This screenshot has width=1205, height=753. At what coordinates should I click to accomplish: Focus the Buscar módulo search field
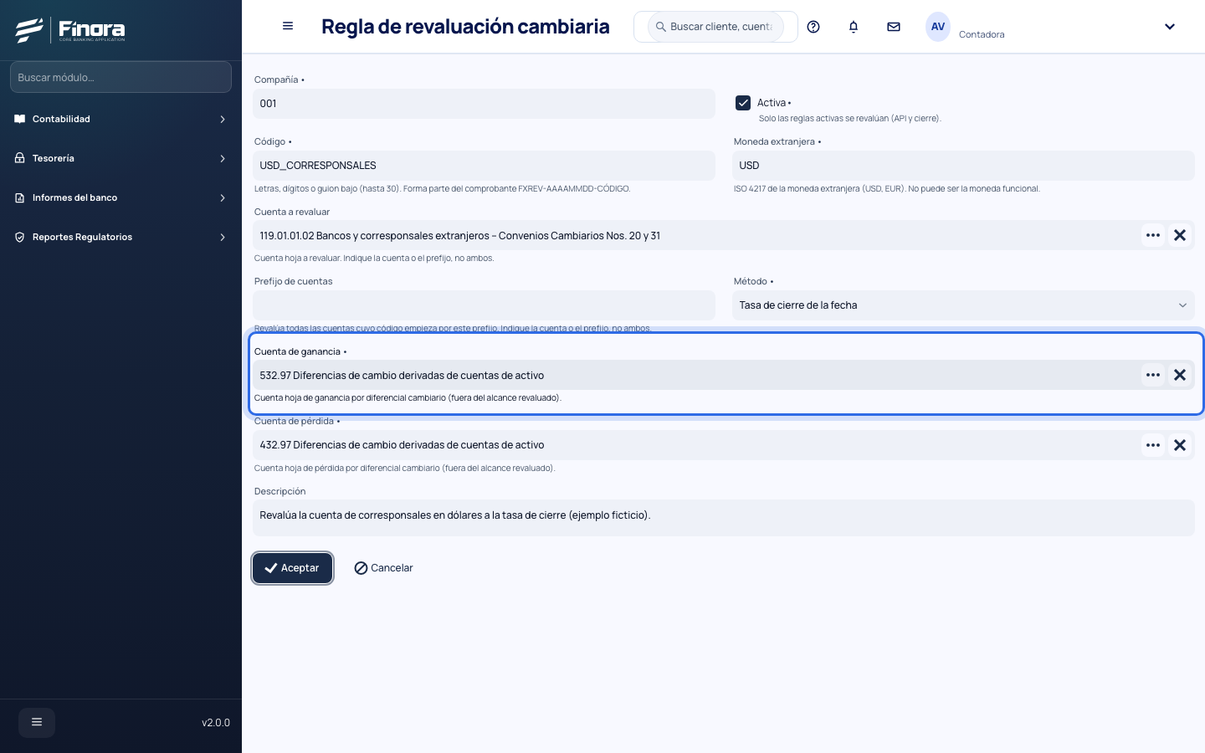point(120,77)
